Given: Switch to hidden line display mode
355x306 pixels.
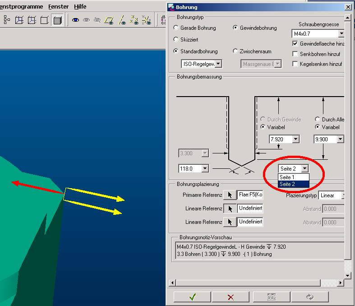Looking at the screenshot, I should 32,20.
